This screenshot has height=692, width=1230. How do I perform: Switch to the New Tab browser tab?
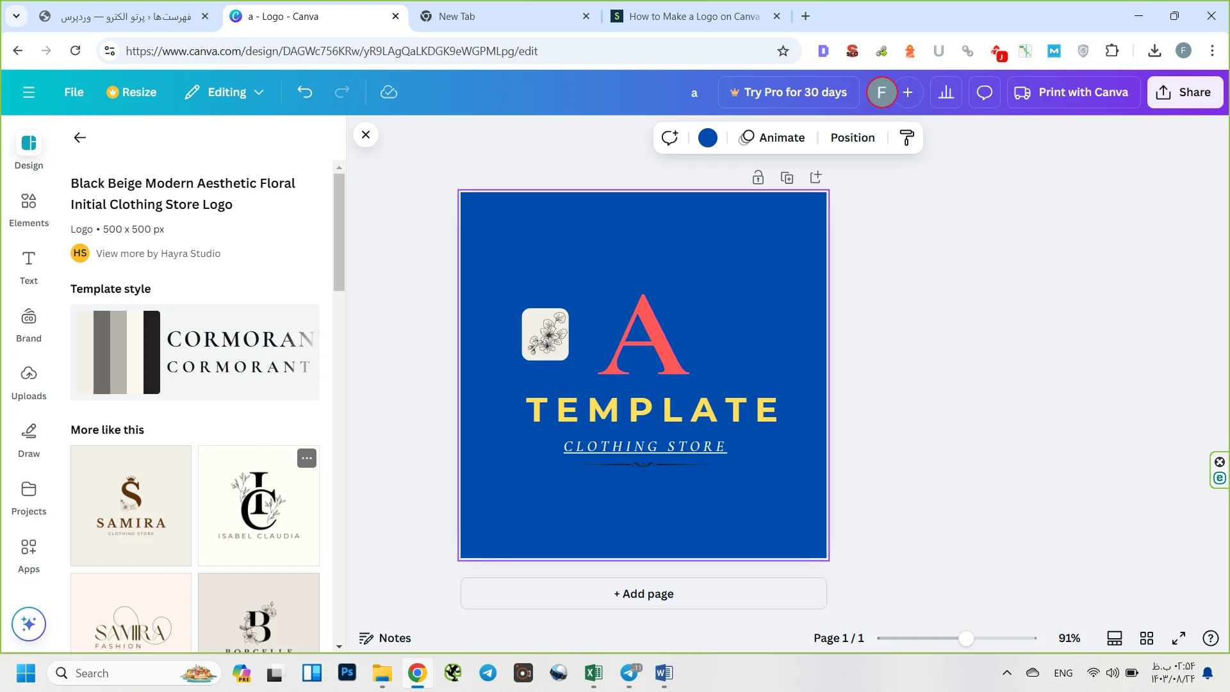click(x=506, y=17)
